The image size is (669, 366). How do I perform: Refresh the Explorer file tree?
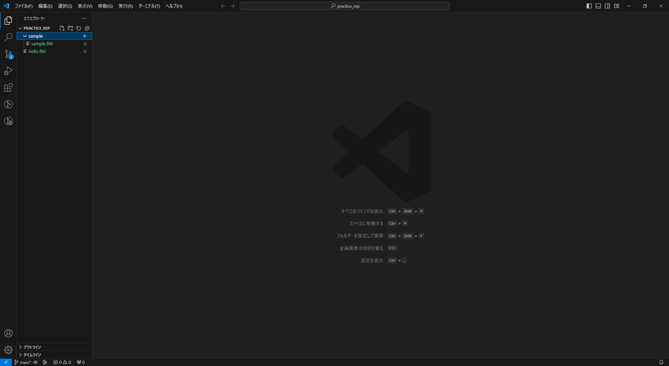tap(79, 28)
